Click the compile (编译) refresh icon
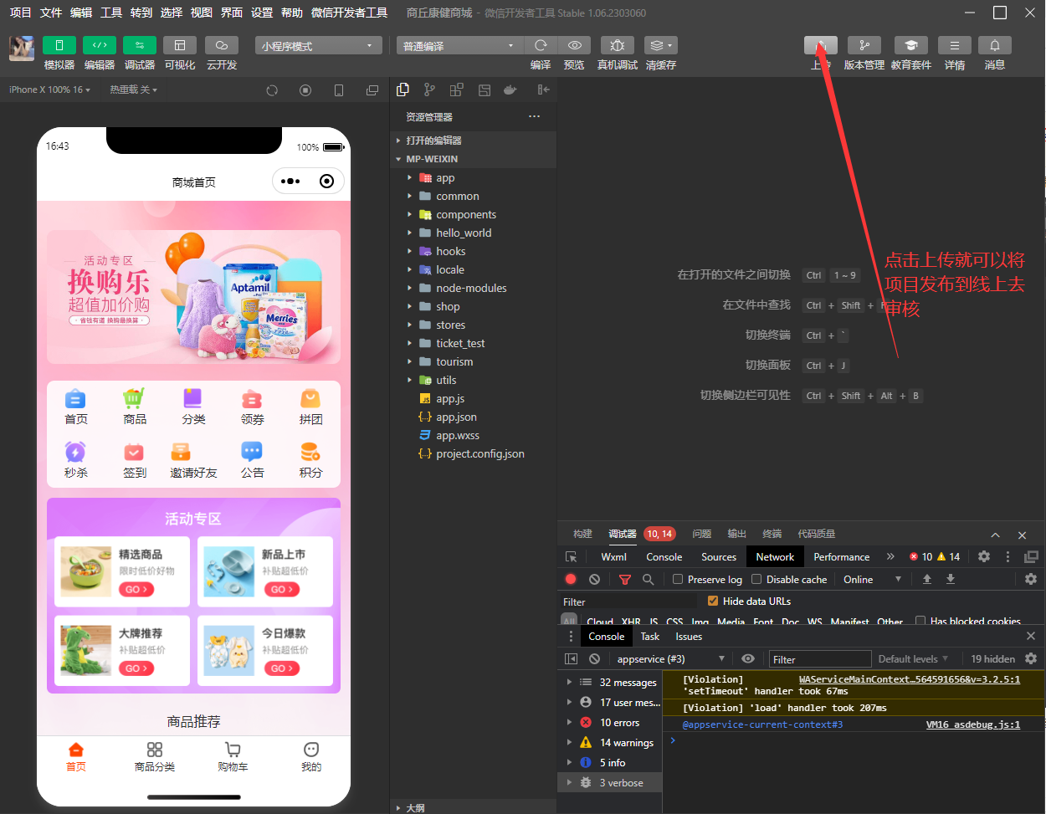 pos(541,45)
